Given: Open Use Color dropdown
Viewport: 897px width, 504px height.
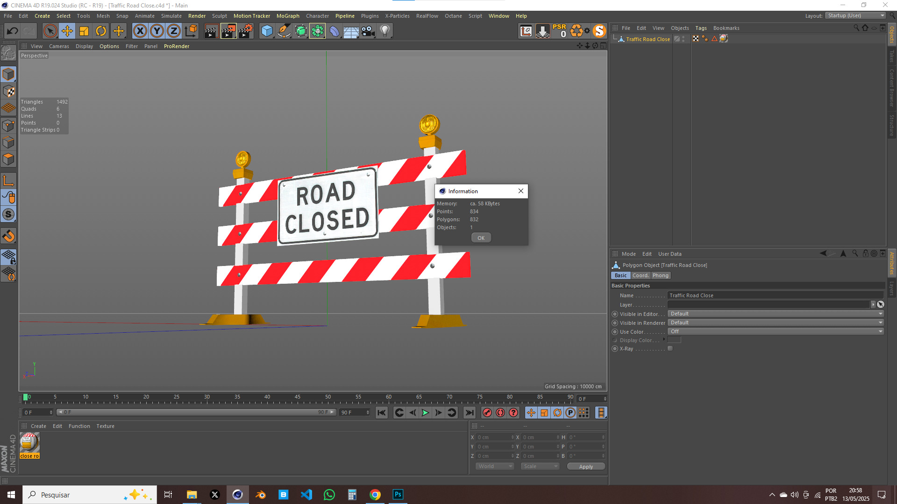Looking at the screenshot, I should tap(776, 331).
